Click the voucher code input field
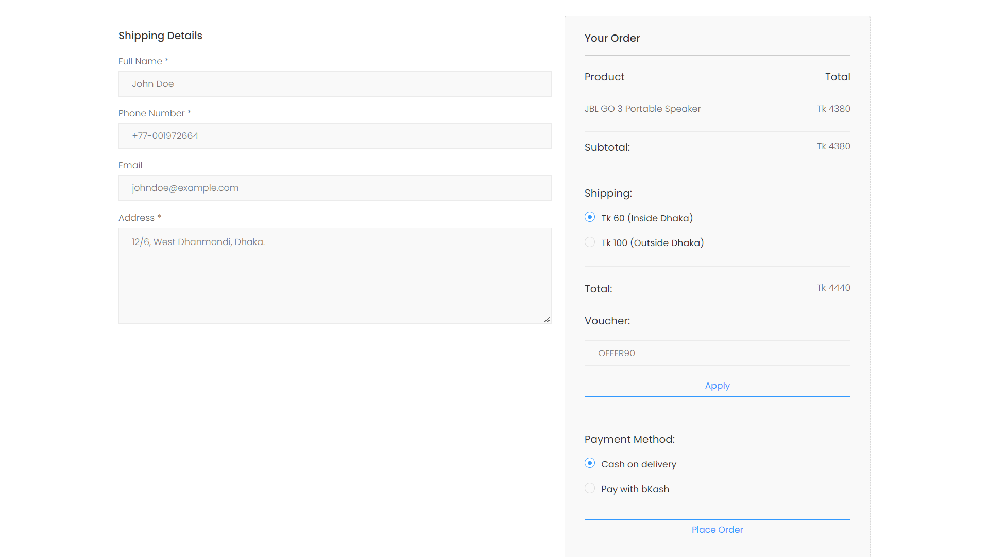Image resolution: width=989 pixels, height=557 pixels. pyautogui.click(x=717, y=353)
